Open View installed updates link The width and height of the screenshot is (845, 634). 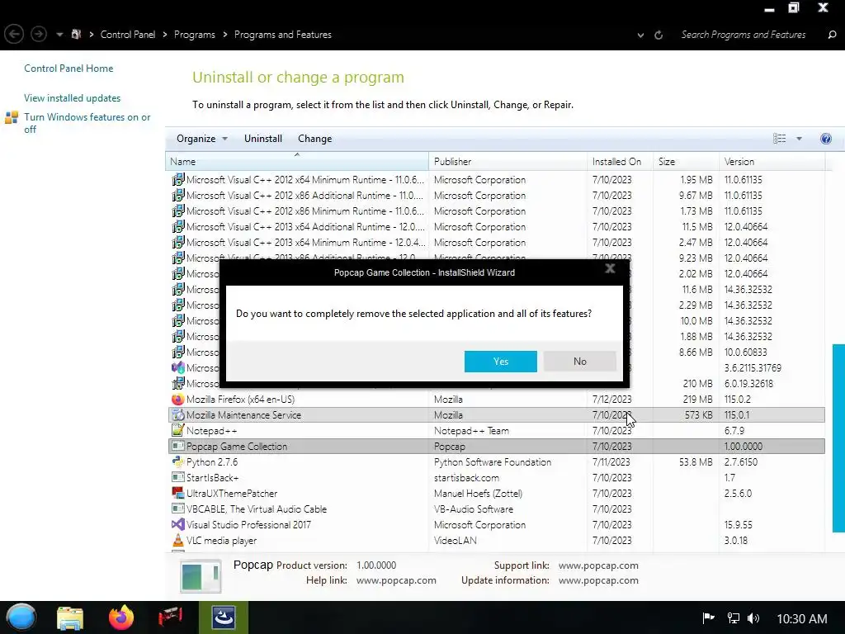(73, 98)
